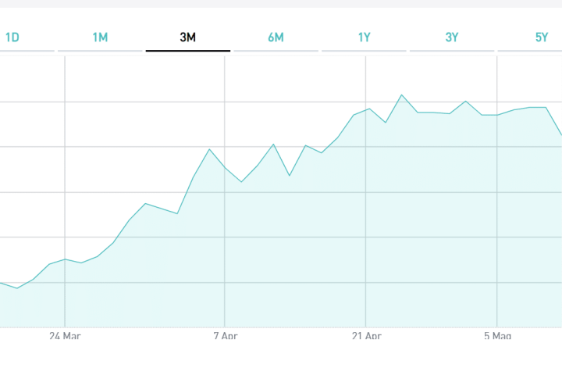Click the line where it crosses the 21 Apr gridline
Image resolution: width=562 pixels, height=375 pixels.
click(367, 109)
